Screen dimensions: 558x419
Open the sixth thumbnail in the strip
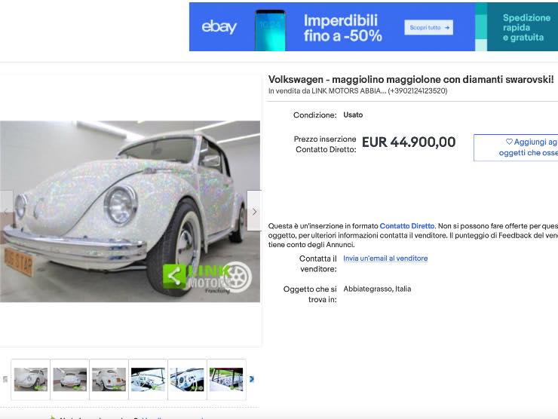[226, 380]
